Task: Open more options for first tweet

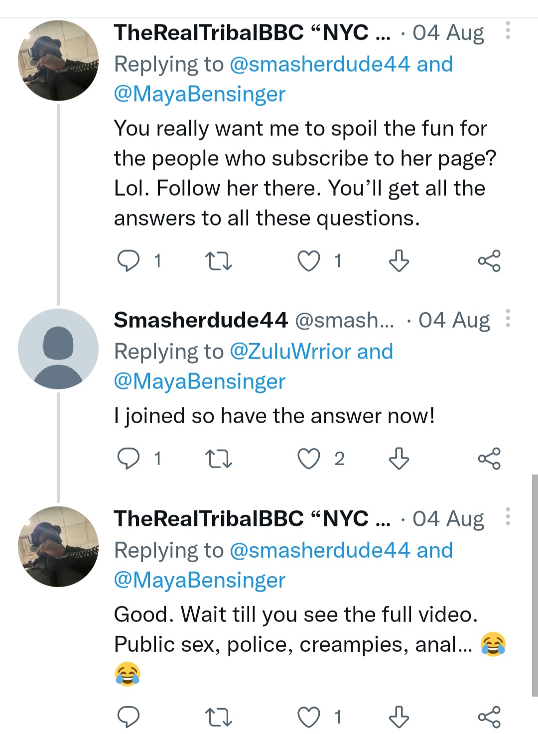Action: 508,31
